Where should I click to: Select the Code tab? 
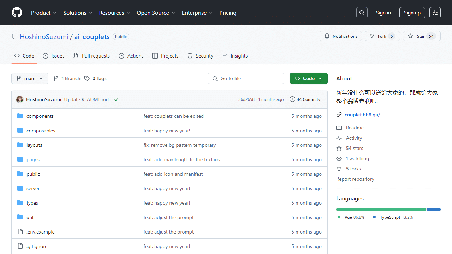[x=24, y=56]
